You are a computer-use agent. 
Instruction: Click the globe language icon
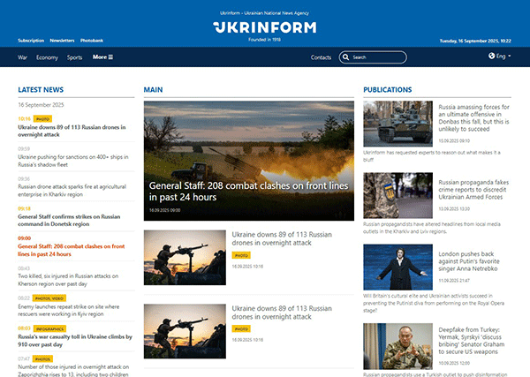[491, 56]
